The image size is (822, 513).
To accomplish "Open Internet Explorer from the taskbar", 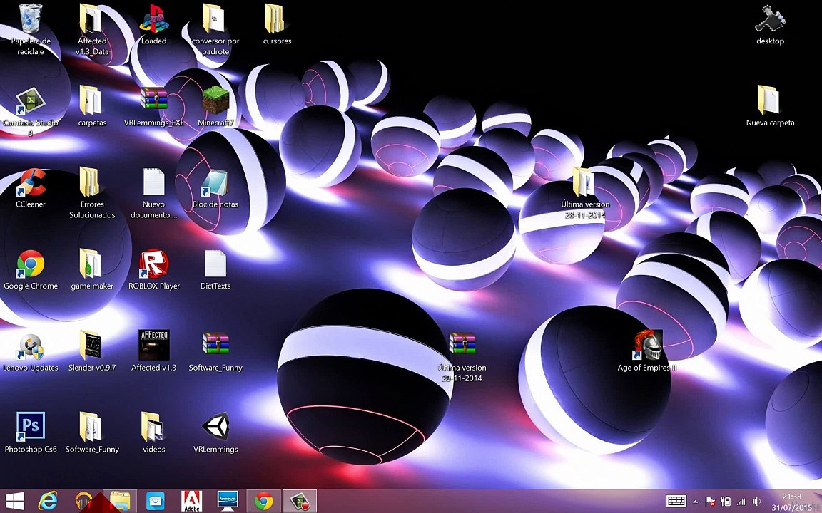I will (48, 502).
